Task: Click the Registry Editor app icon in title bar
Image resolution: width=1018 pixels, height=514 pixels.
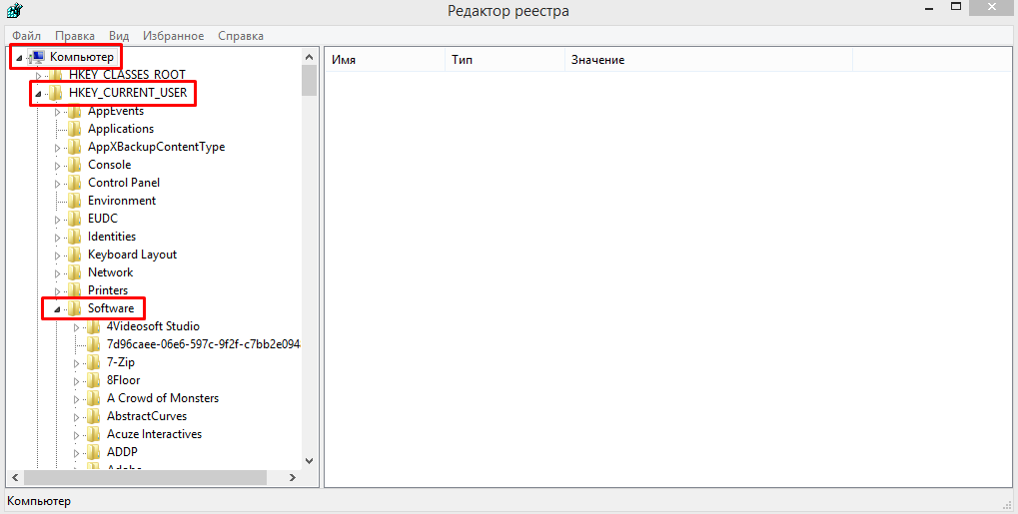Action: click(x=15, y=10)
